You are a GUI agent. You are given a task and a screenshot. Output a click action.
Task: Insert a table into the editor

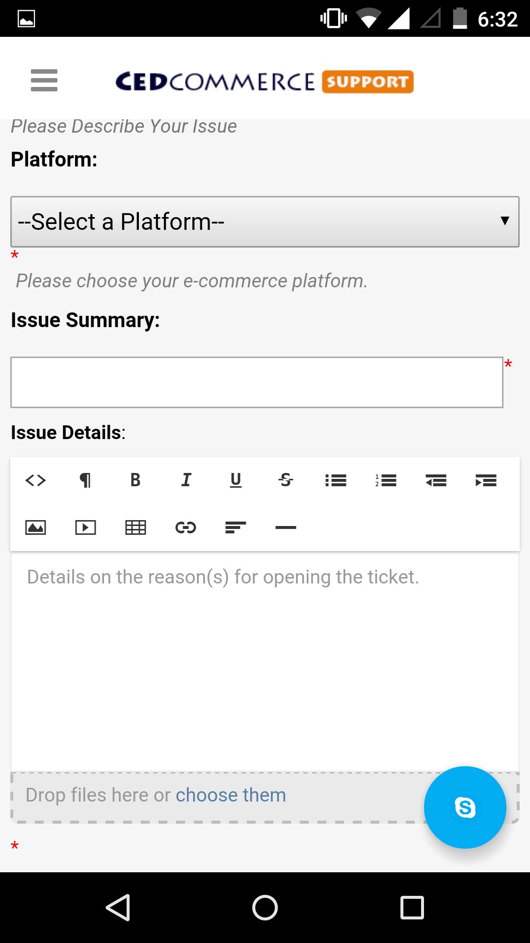[x=135, y=527]
